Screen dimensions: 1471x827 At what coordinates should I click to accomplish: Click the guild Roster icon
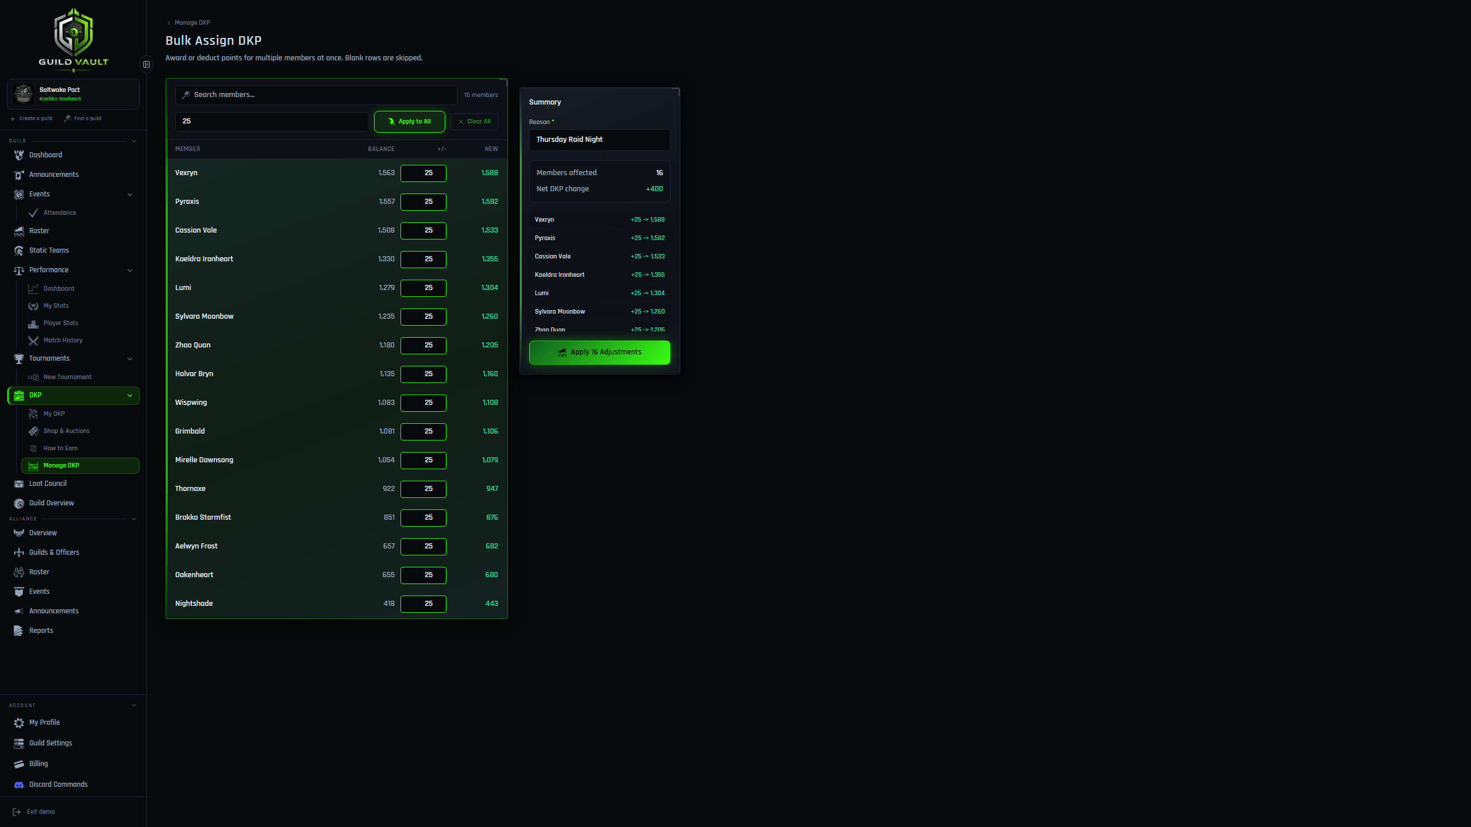coord(19,231)
